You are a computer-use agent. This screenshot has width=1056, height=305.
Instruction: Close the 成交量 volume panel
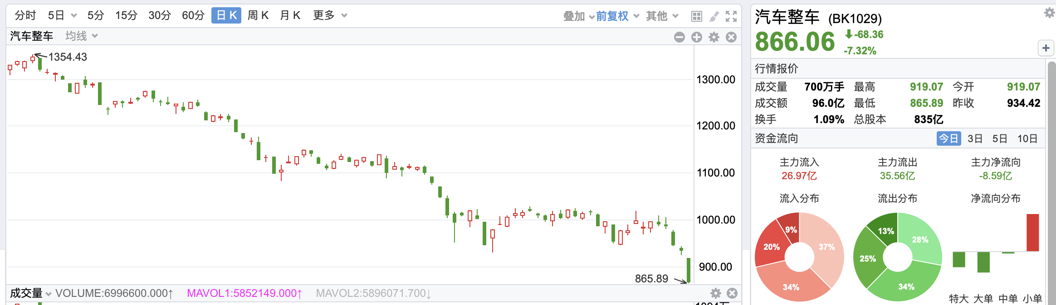[x=732, y=293]
